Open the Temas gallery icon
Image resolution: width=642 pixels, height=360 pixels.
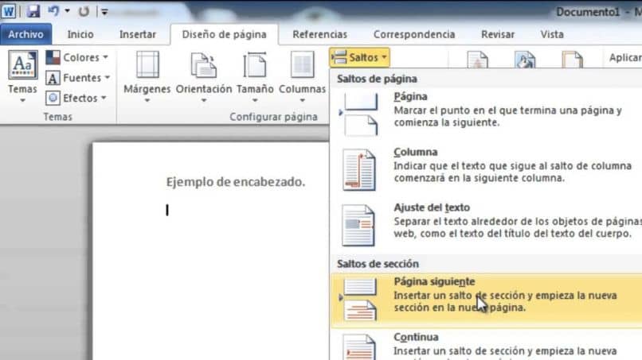point(22,64)
